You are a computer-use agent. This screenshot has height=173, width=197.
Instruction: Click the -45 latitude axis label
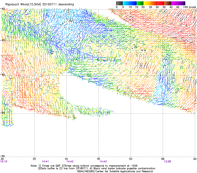[x=2, y=40]
